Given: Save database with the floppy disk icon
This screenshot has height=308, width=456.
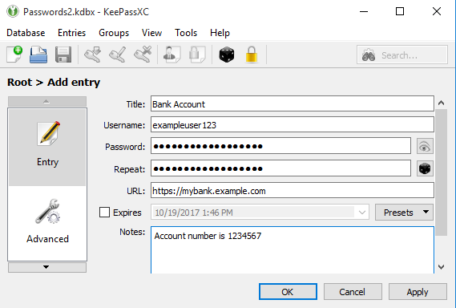Looking at the screenshot, I should coord(63,55).
